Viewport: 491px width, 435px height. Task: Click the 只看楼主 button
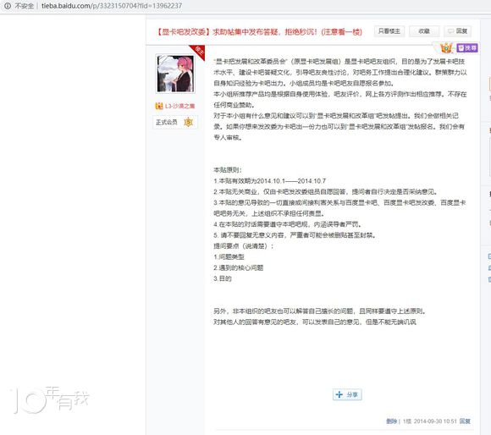[389, 31]
